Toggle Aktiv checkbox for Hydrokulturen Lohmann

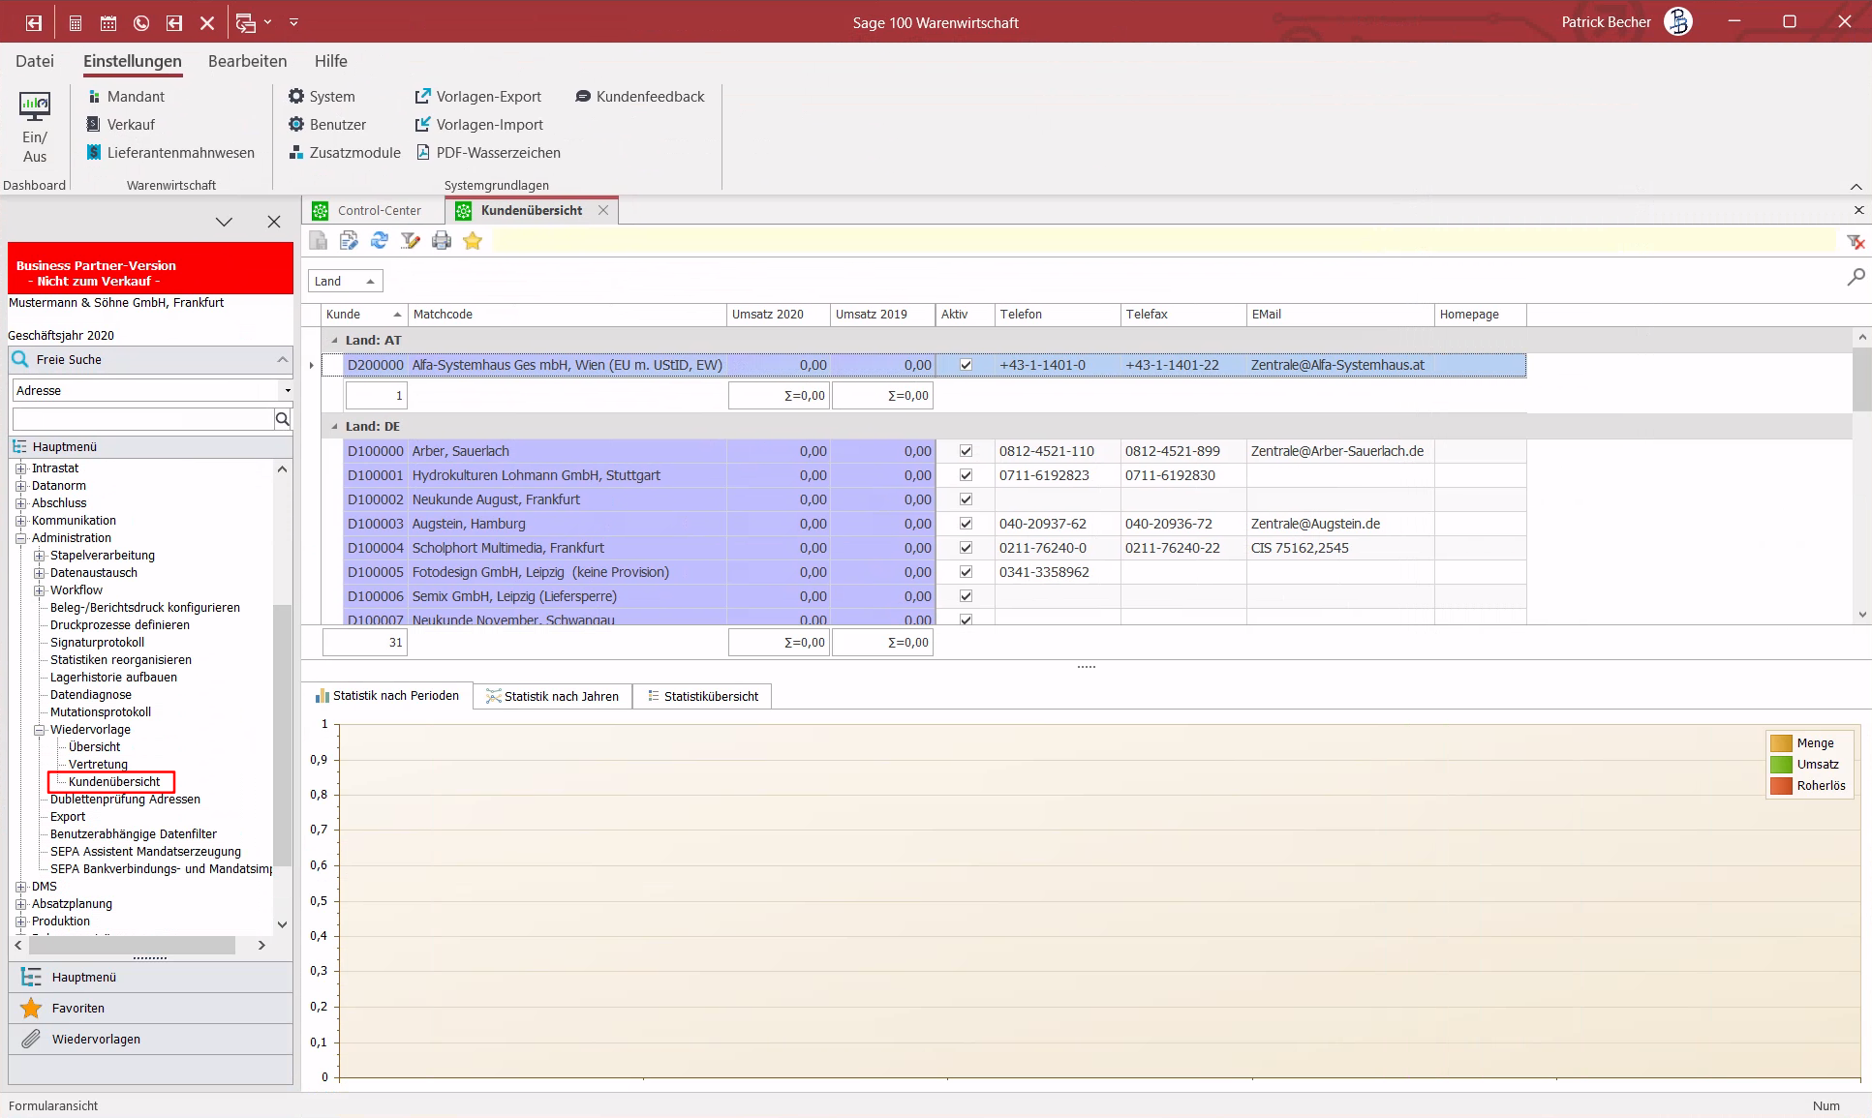pos(966,475)
